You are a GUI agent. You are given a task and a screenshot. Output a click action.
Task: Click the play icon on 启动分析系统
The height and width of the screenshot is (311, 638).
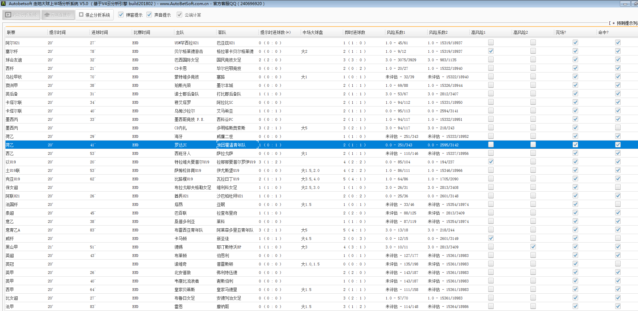point(8,15)
